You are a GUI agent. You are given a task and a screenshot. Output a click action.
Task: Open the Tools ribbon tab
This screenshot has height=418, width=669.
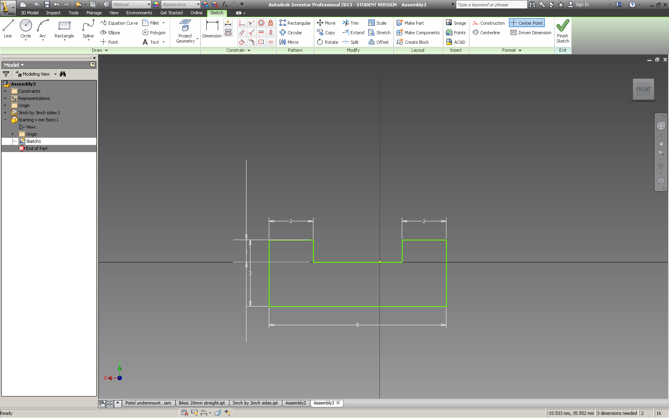[x=74, y=13]
